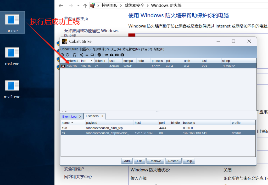268x185 pixels.
Task: Expand the chevron before 控制面板 breadcrumb
Action: (98, 6)
